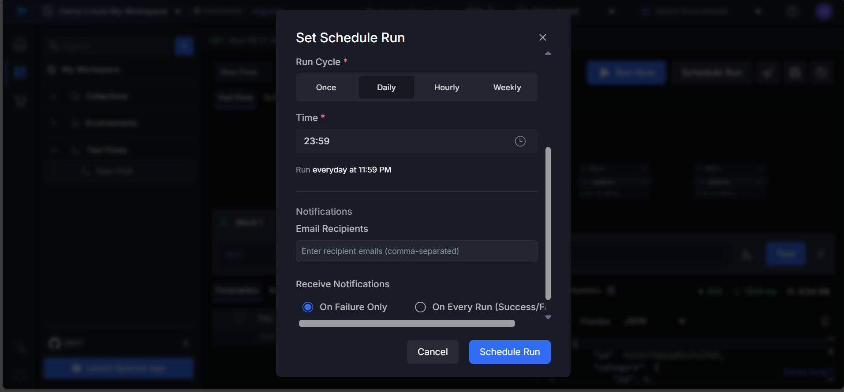Confirm with the blue Schedule Run button
The image size is (844, 392).
tap(509, 352)
